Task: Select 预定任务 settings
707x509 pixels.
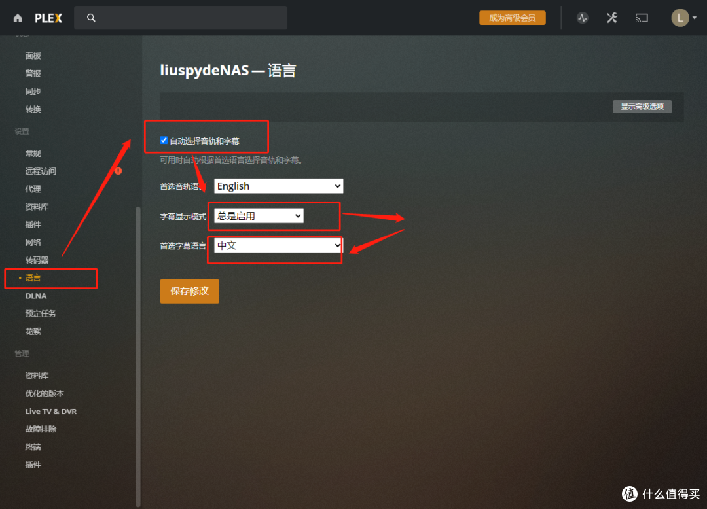Action: [x=41, y=313]
